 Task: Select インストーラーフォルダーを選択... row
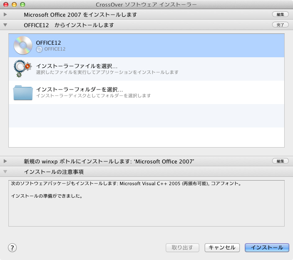[x=146, y=92]
